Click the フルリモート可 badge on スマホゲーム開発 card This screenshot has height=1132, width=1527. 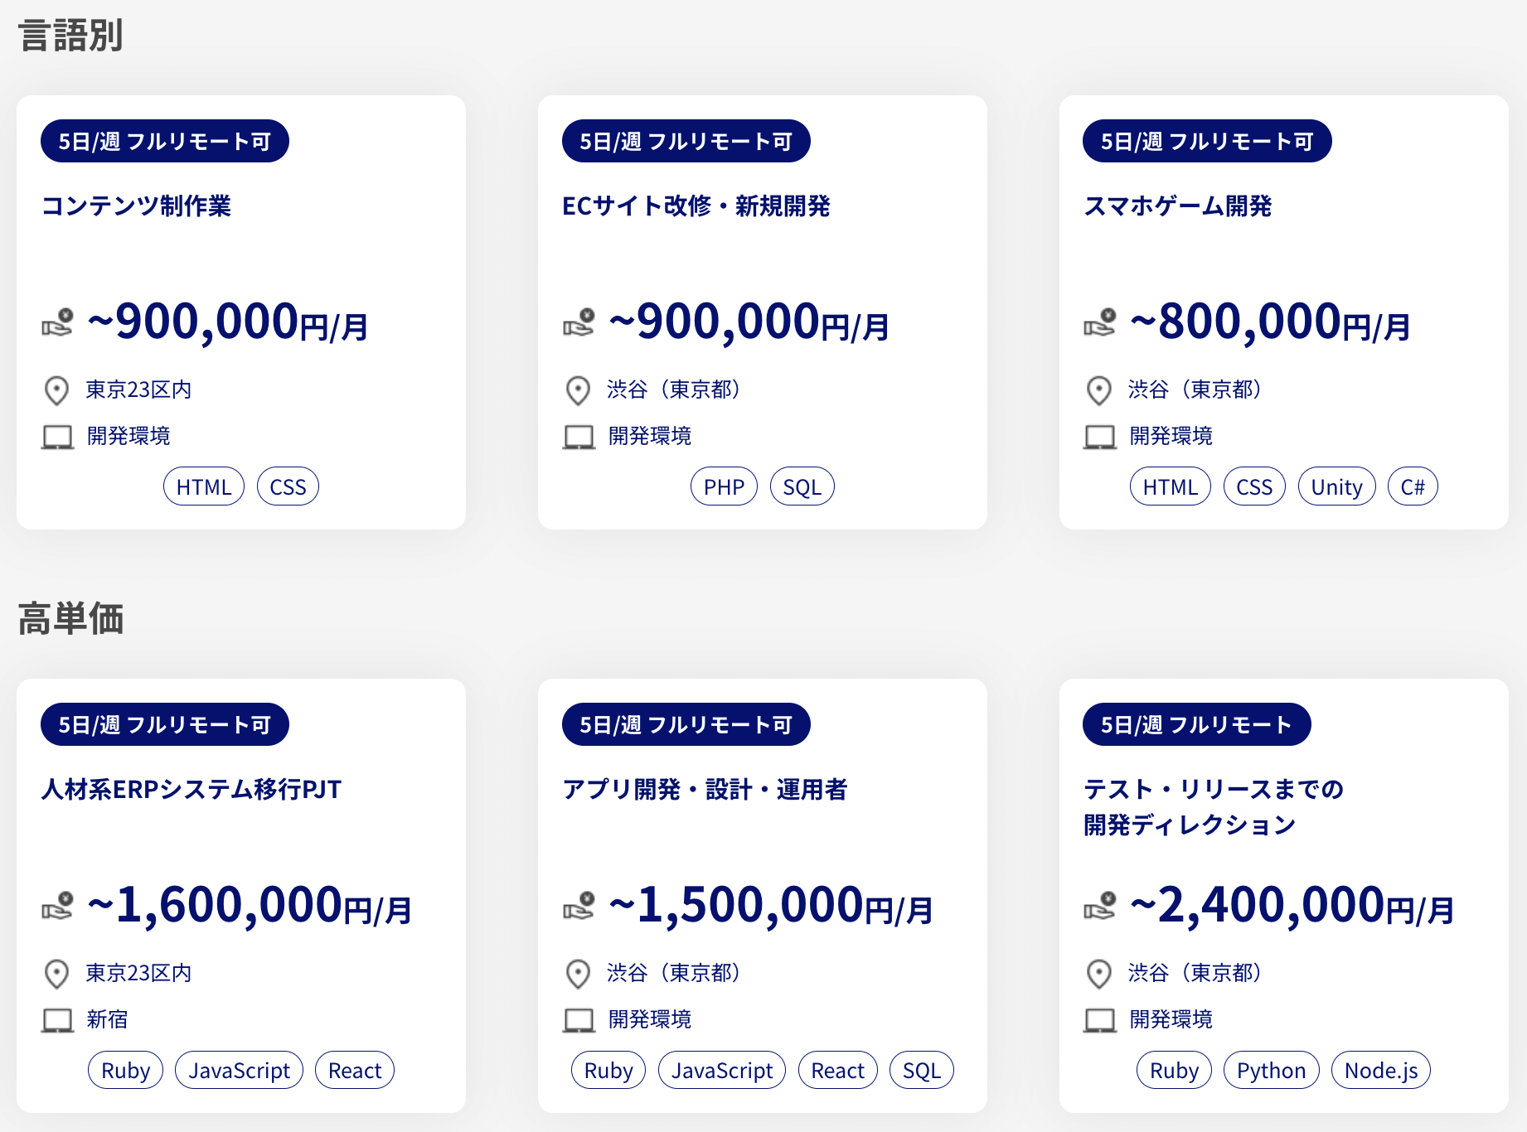[x=1207, y=141]
